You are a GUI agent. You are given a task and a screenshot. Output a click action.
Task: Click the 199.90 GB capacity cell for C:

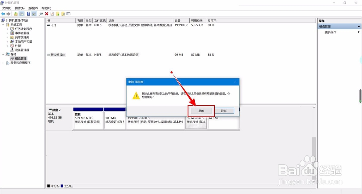(181, 25)
